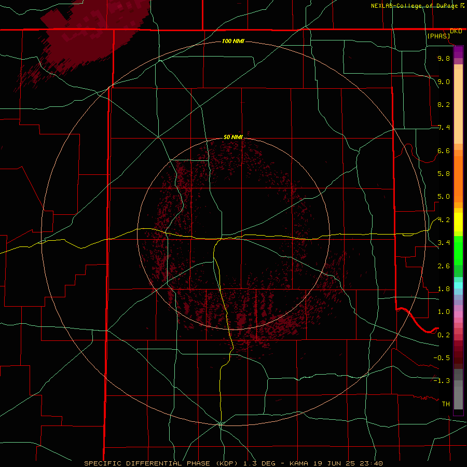
Task: Pick the pink segment of the color bar
Action: click(x=458, y=314)
